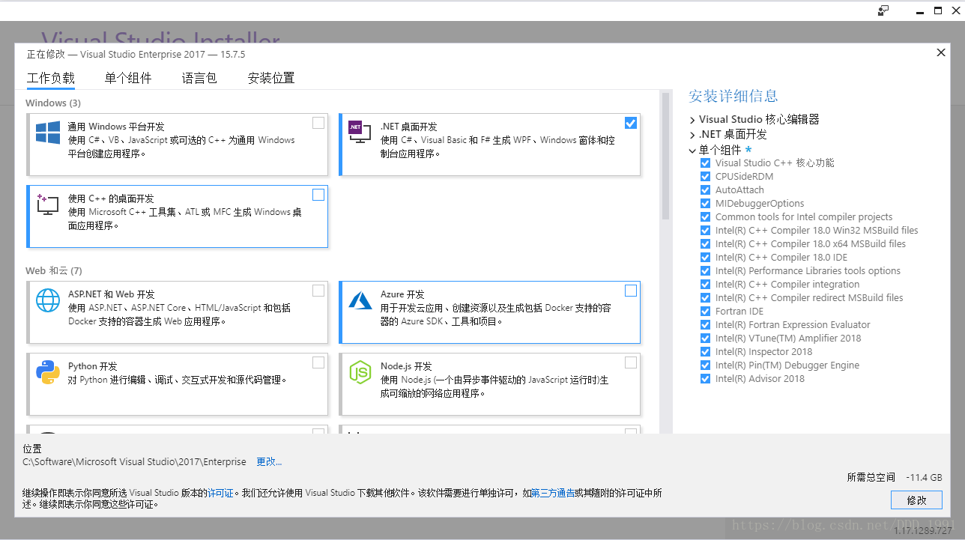
Task: Uncheck Visual Studio C++ 核心功能 component
Action: (x=705, y=163)
